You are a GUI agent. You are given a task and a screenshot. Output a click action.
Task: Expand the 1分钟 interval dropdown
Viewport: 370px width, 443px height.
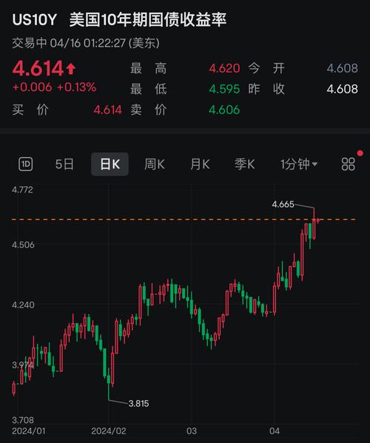(x=299, y=164)
